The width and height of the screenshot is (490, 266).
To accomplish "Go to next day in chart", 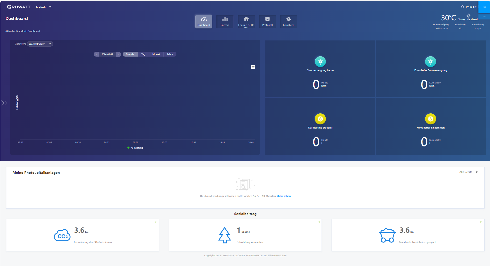I will click(118, 54).
